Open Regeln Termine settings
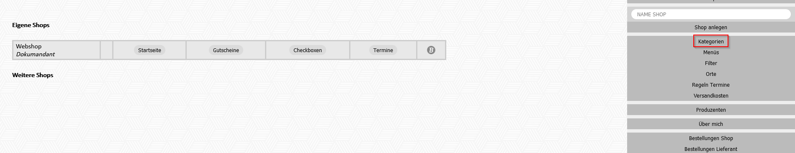The height and width of the screenshot is (153, 795). (x=711, y=85)
